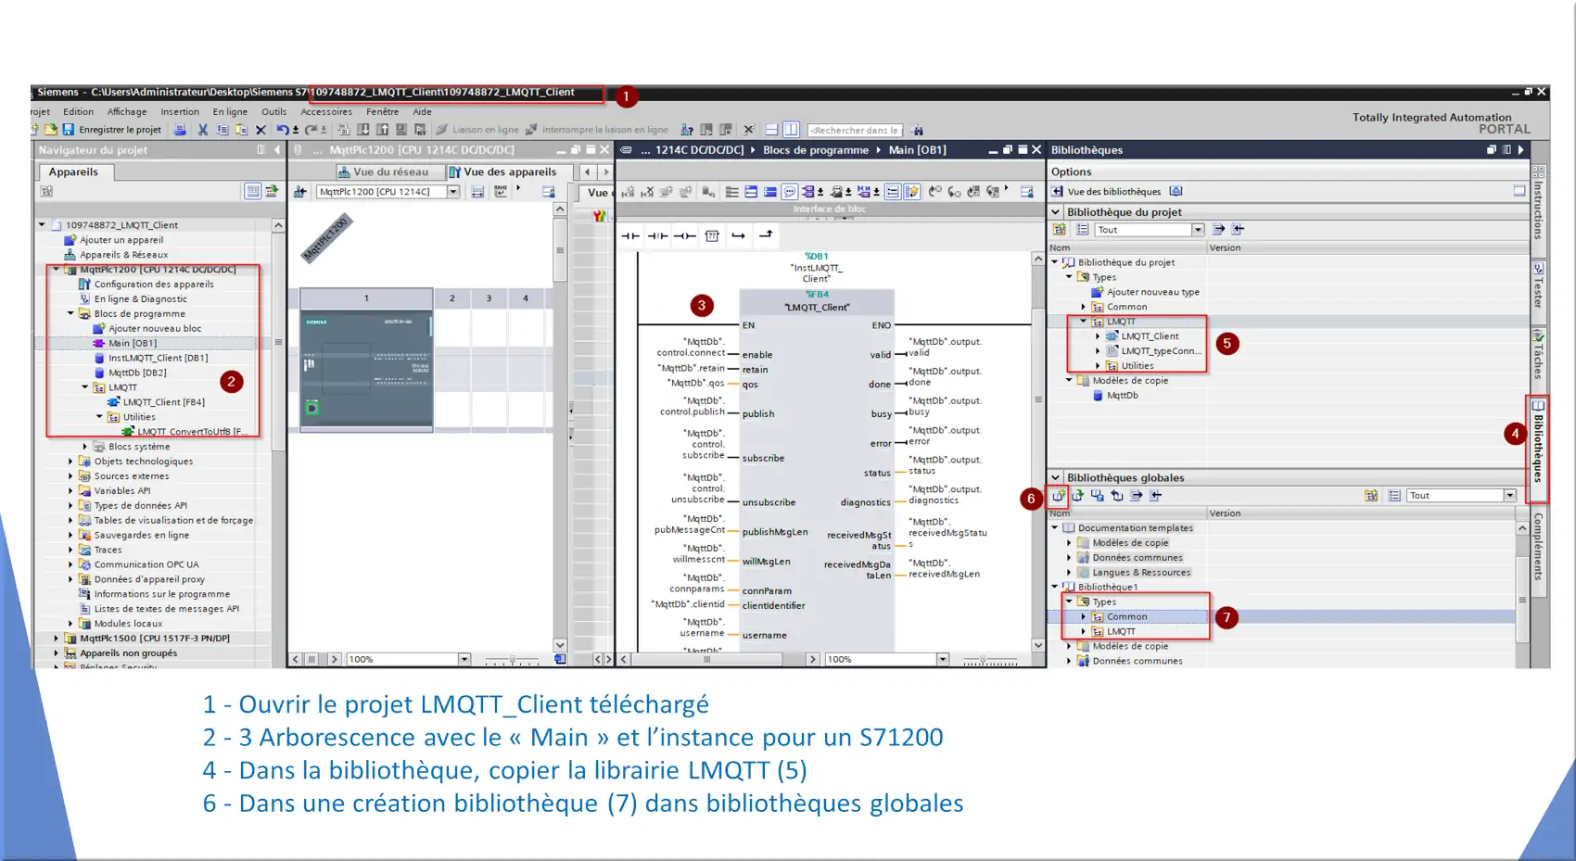The image size is (1576, 861).
Task: Click the insert network icon in Main editor
Action: coord(628,192)
